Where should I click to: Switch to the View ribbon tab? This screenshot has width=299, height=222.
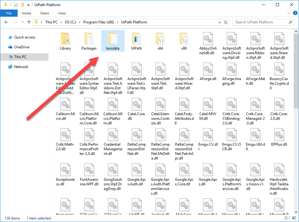(x=62, y=13)
